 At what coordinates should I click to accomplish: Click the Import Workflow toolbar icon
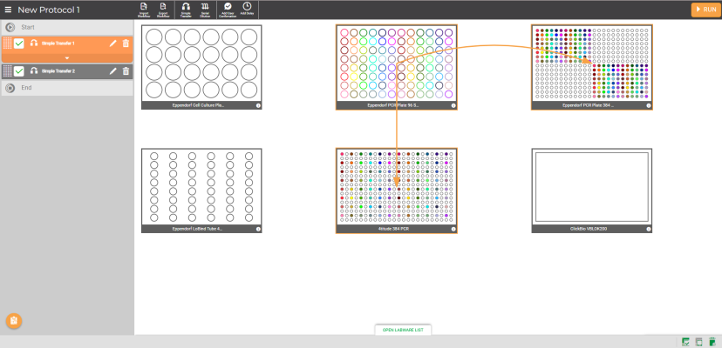tap(143, 9)
